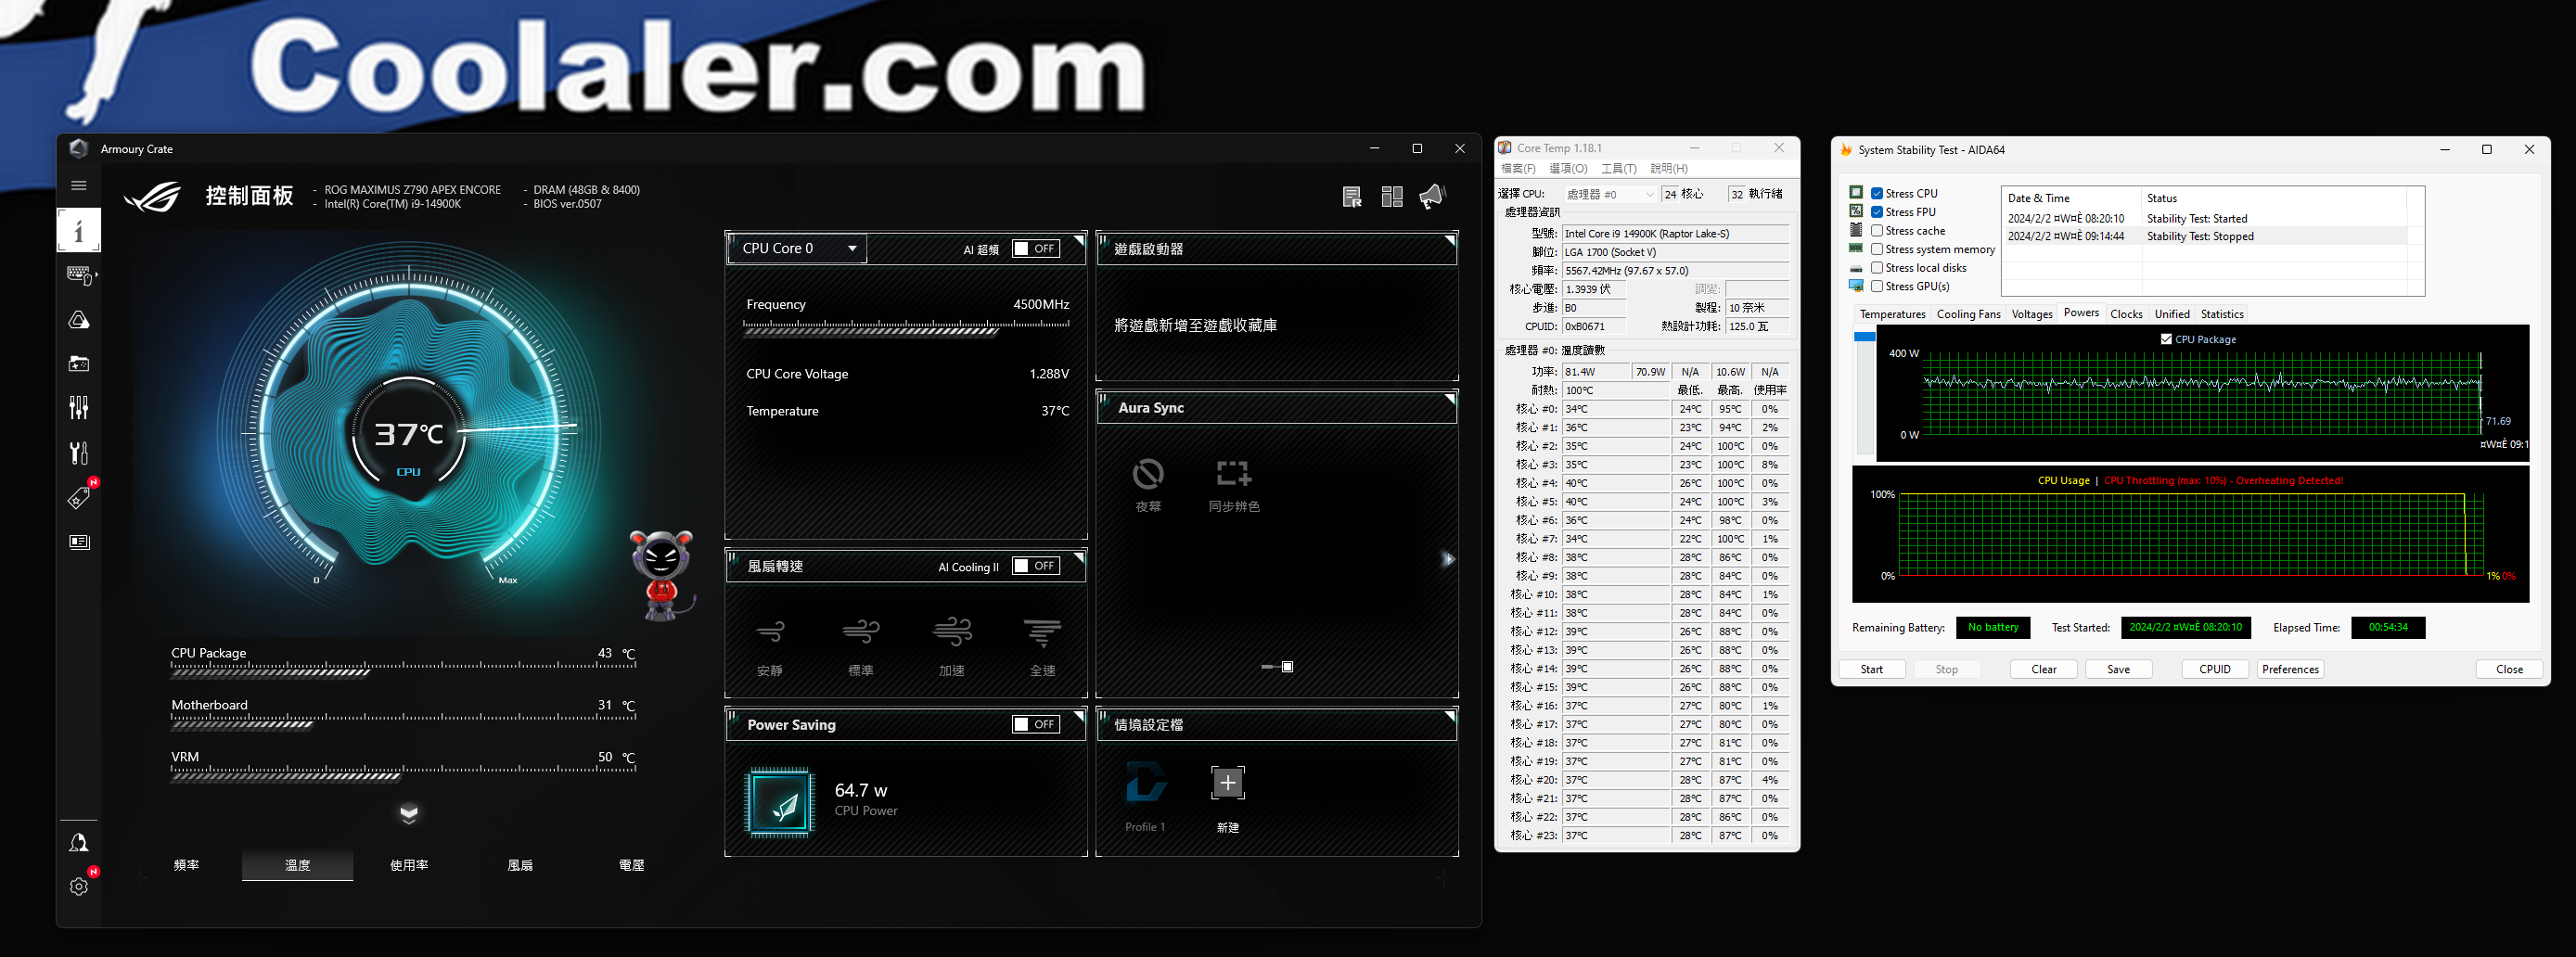Toggle the AI Cooling II switch
This screenshot has width=2576, height=957.
click(x=1036, y=566)
